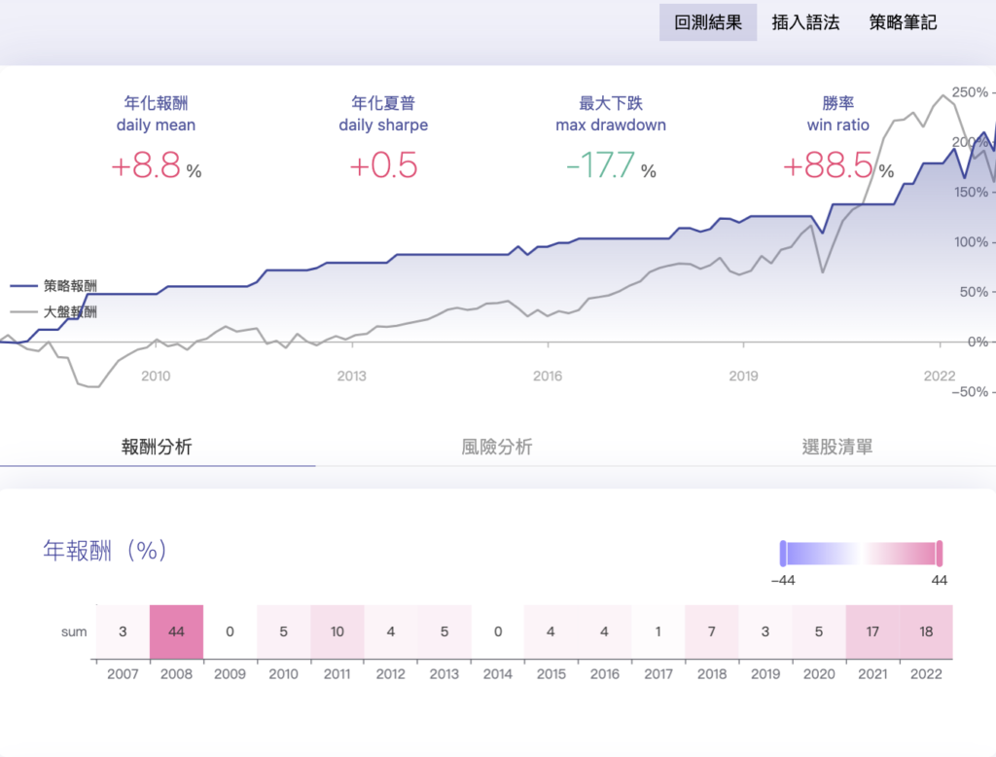Click the 2016 label on chart x-axis
This screenshot has height=757, width=996.
[548, 376]
